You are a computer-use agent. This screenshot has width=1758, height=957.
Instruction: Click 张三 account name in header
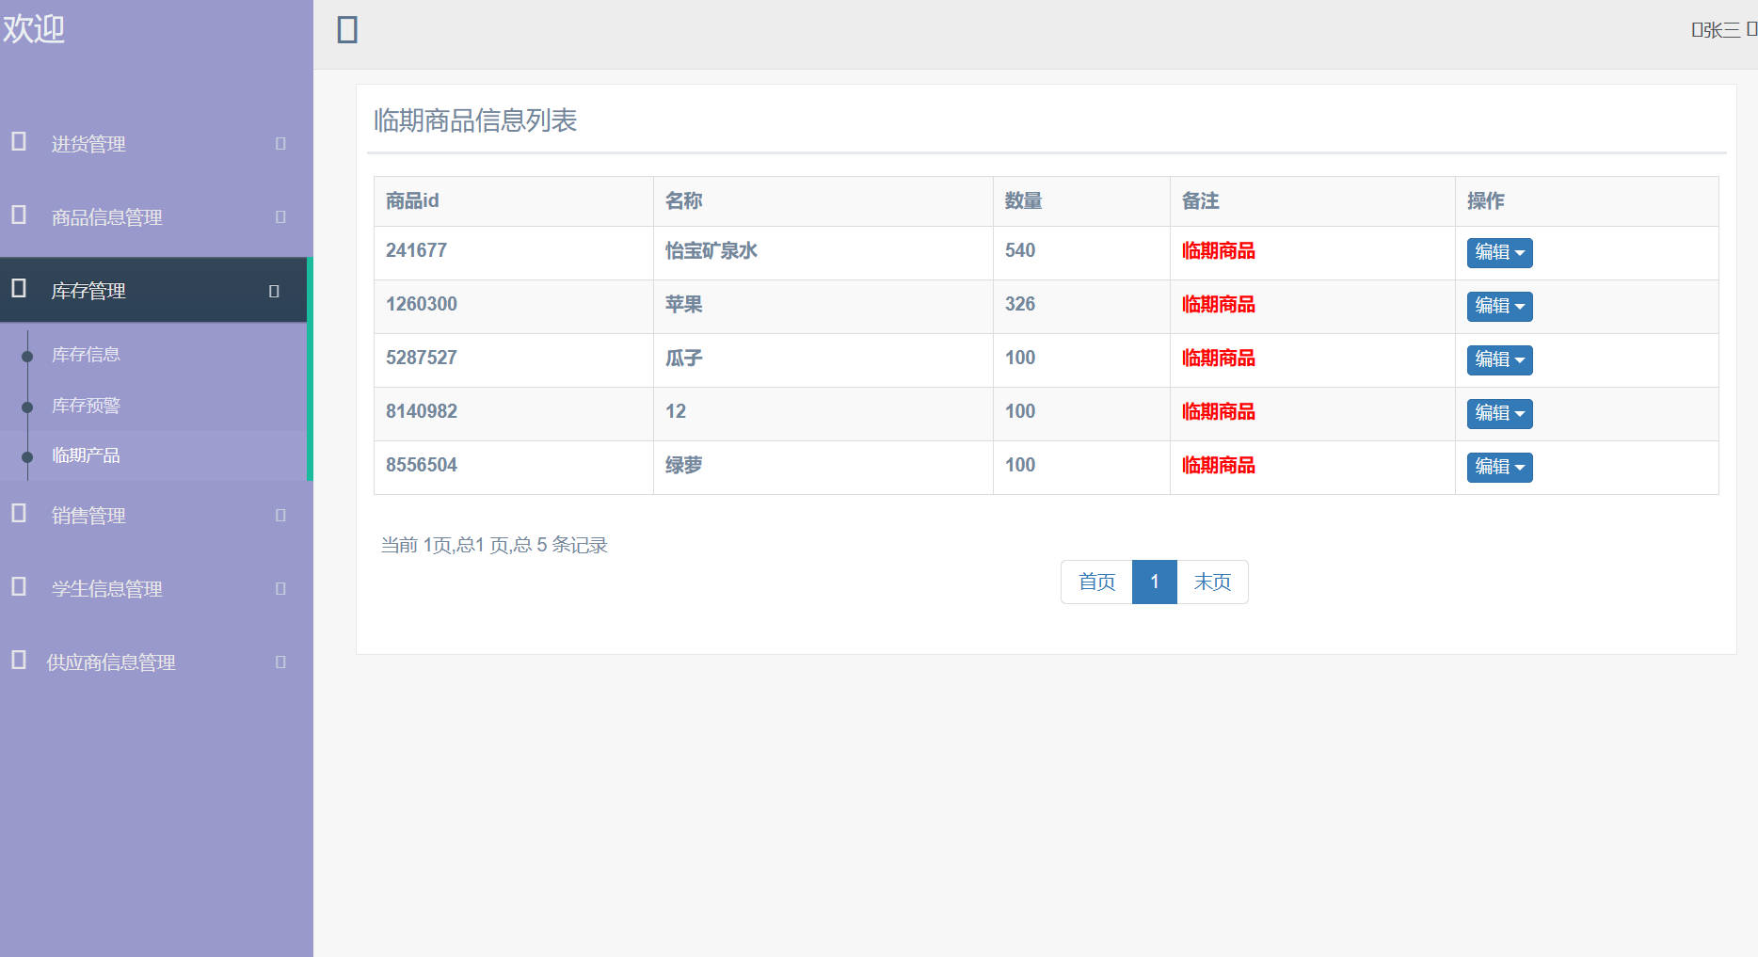1721,29
